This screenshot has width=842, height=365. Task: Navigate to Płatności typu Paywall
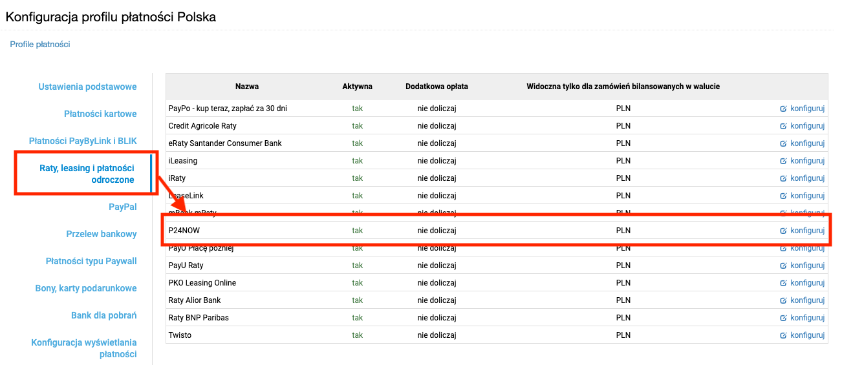[91, 261]
